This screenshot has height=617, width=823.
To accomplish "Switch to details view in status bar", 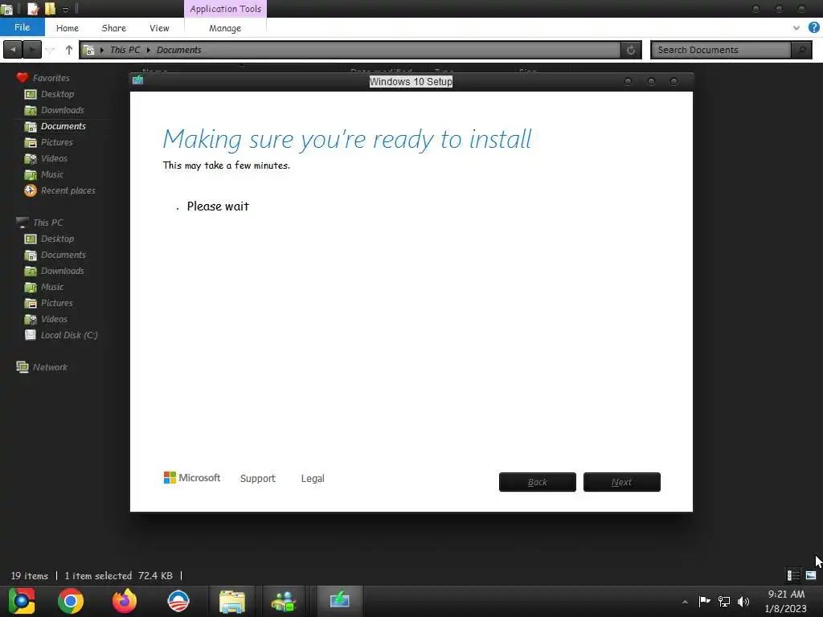I will point(793,575).
